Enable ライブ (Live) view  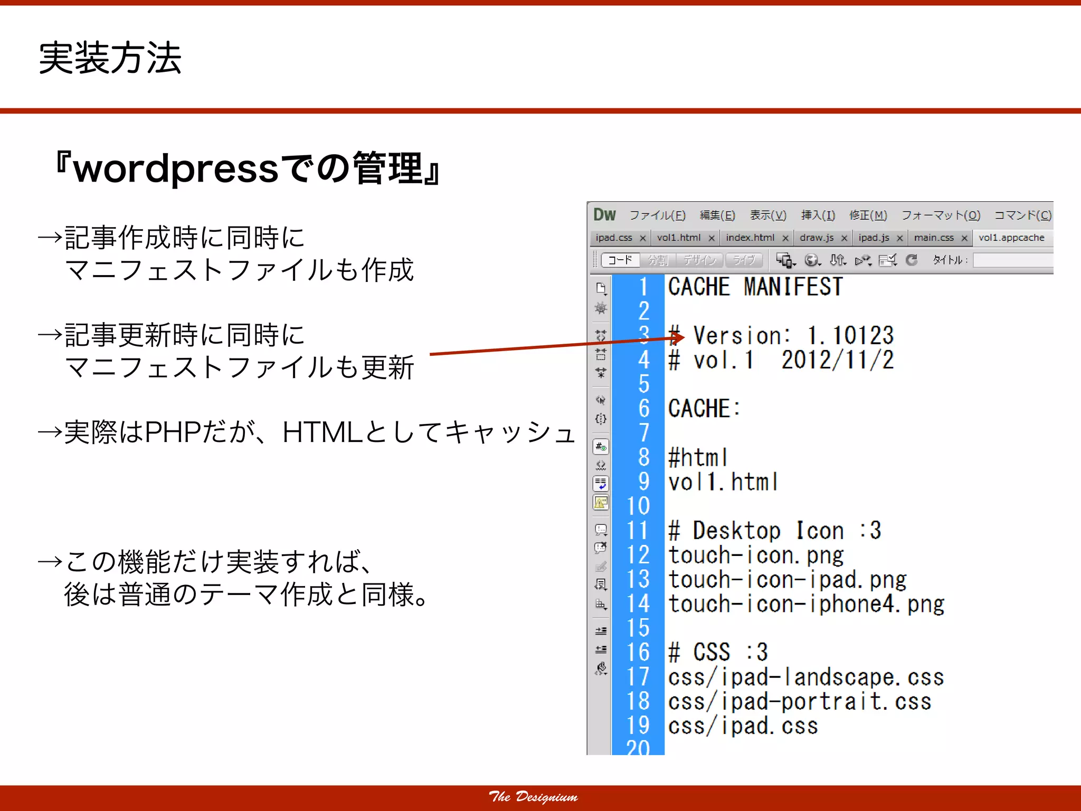(744, 260)
